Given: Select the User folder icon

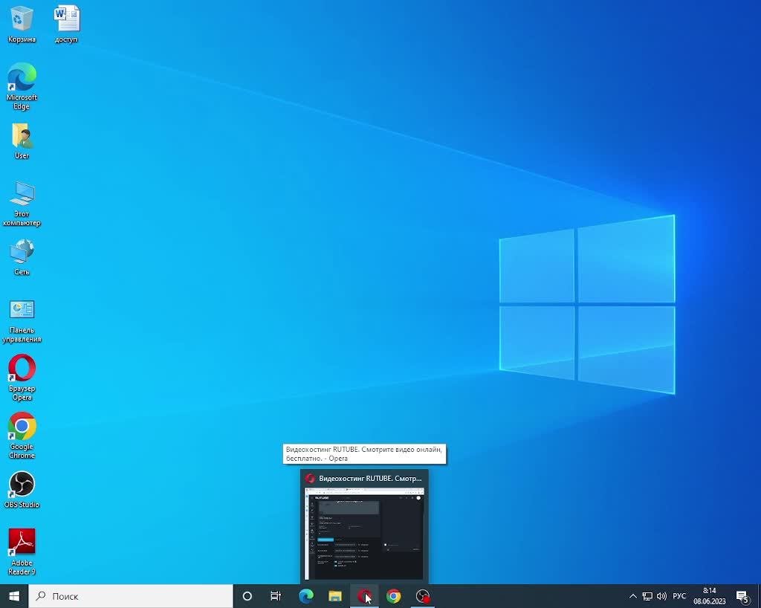Looking at the screenshot, I should click(x=22, y=141).
